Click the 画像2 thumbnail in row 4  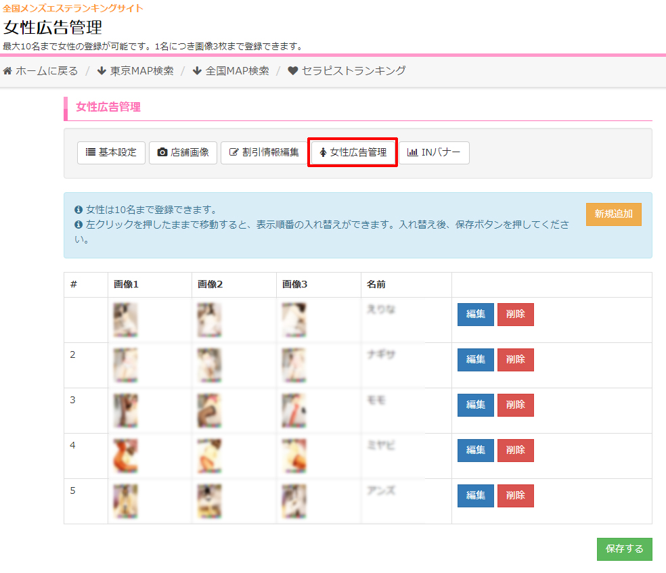209,456
